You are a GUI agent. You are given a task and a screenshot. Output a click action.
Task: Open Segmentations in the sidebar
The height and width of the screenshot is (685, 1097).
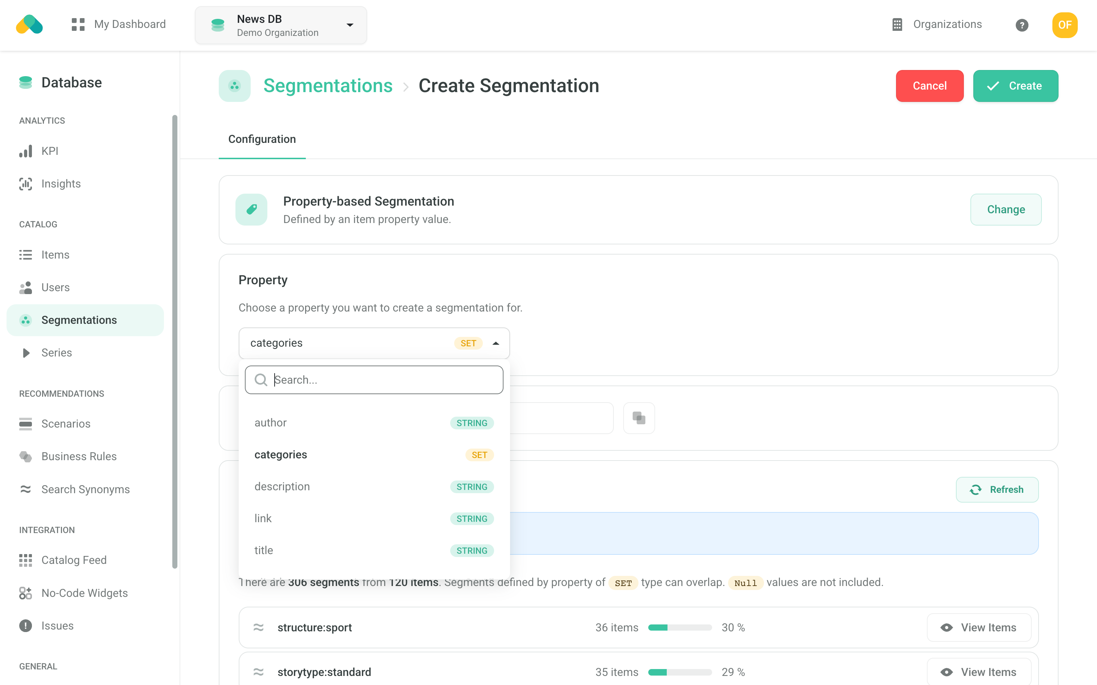pyautogui.click(x=85, y=320)
